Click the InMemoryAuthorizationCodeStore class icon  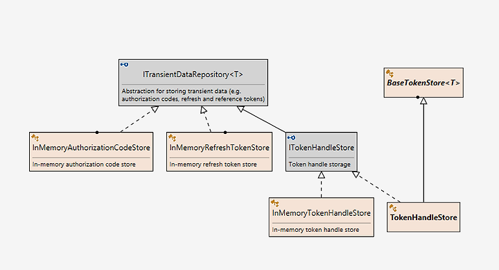pyautogui.click(x=35, y=137)
